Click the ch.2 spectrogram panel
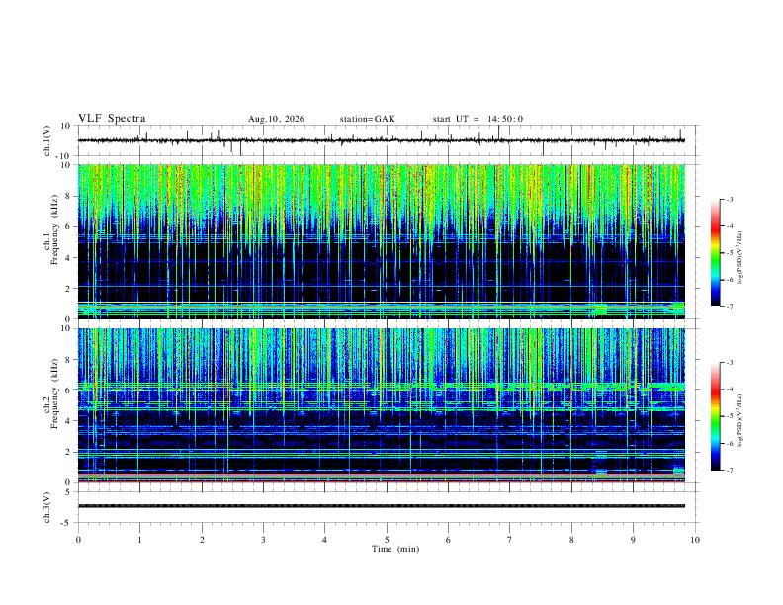The width and height of the screenshot is (783, 605). (x=382, y=405)
